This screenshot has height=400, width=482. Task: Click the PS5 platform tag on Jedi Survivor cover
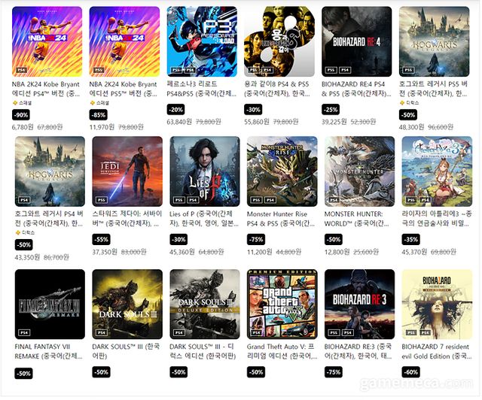click(102, 200)
